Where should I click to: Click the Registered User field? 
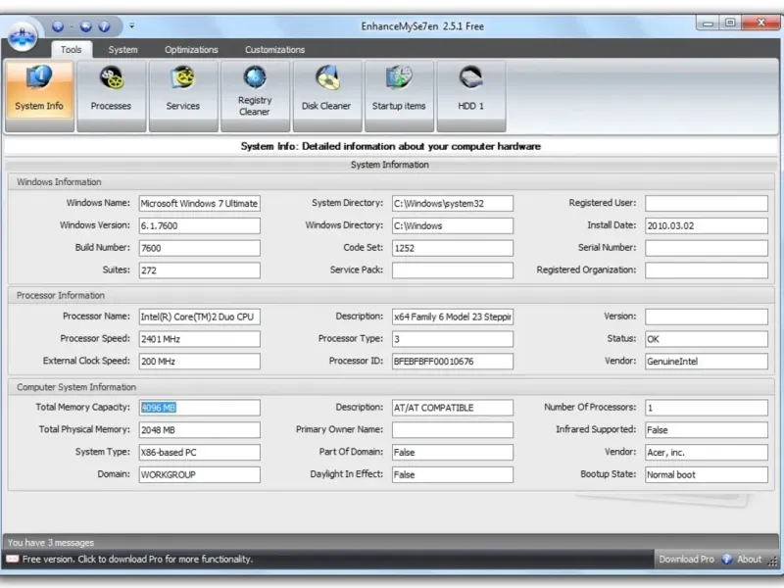point(706,204)
